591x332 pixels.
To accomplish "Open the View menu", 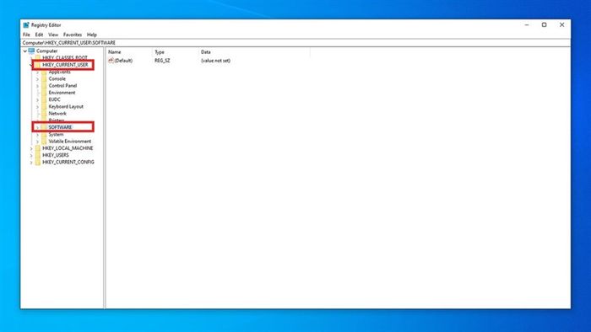I will [53, 35].
